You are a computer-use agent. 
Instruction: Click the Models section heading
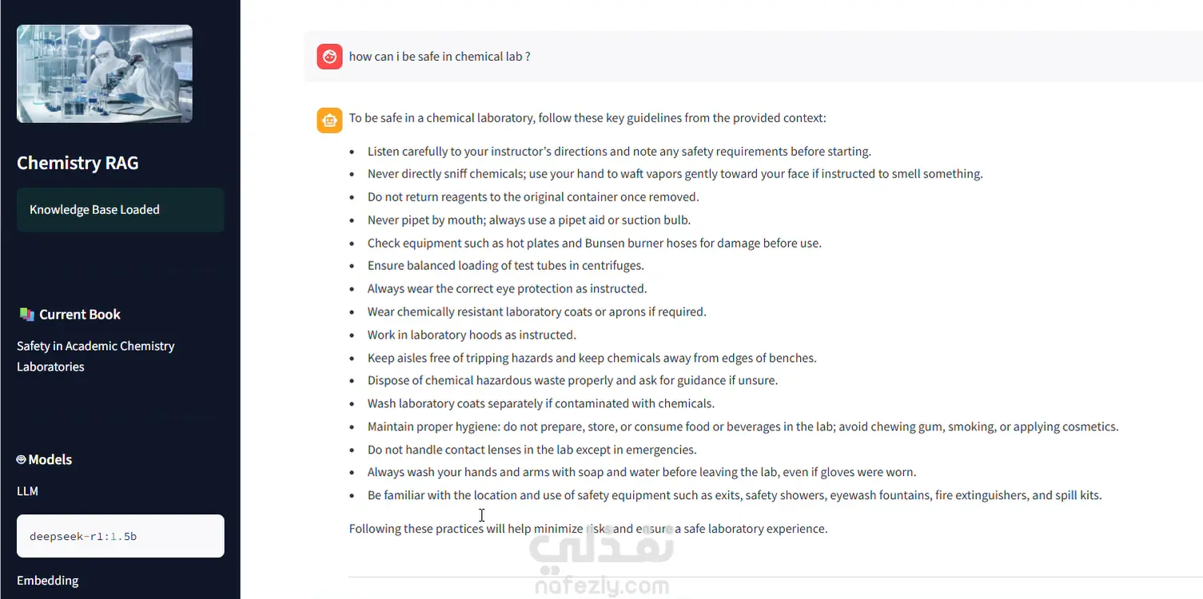pos(50,459)
